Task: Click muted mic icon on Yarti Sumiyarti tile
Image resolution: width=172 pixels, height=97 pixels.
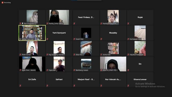Action: pyautogui.click(x=47, y=39)
